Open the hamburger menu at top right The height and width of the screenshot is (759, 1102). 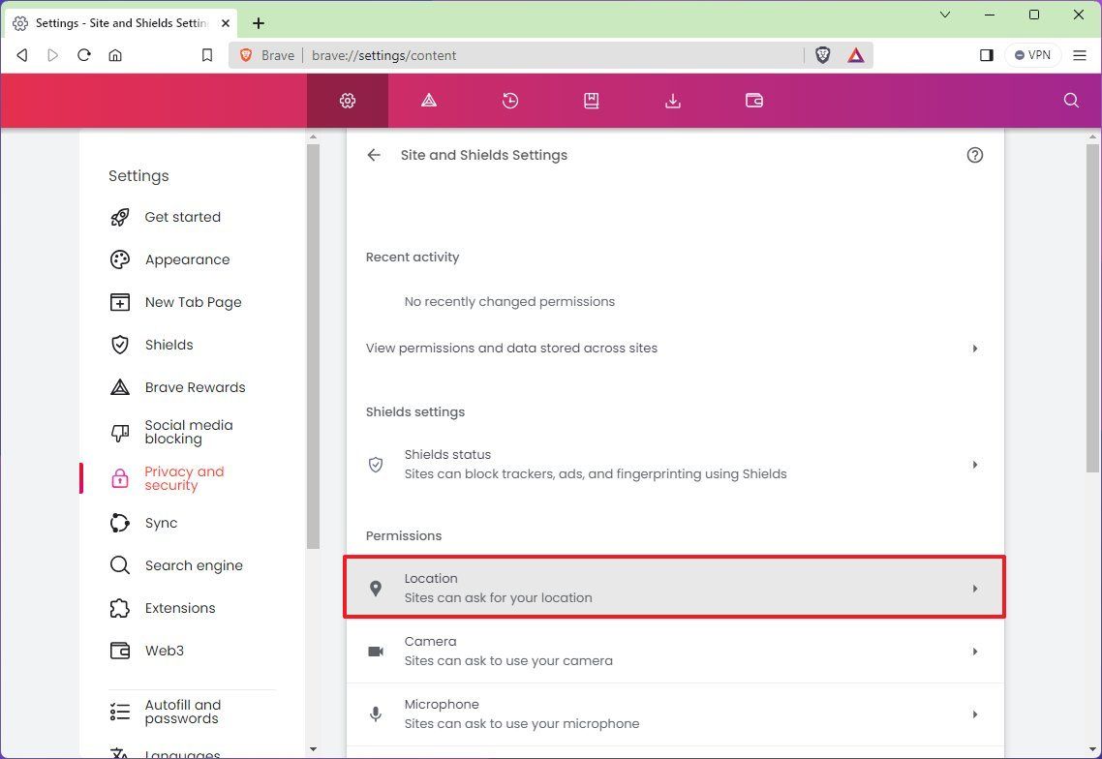[1079, 55]
